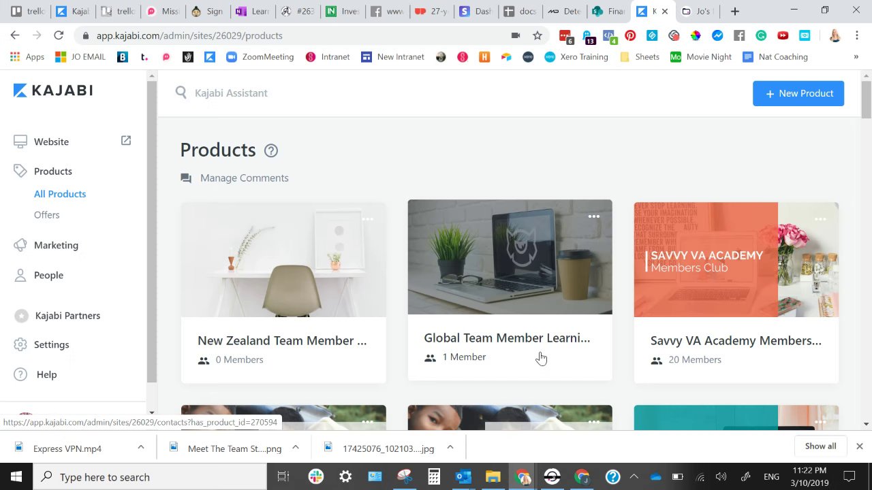Select Website in sidebar menu
872x490 pixels.
point(51,142)
